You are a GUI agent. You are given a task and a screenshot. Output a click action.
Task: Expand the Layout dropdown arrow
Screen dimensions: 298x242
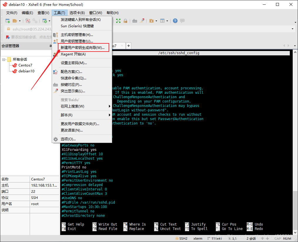pyautogui.click(x=167, y=21)
